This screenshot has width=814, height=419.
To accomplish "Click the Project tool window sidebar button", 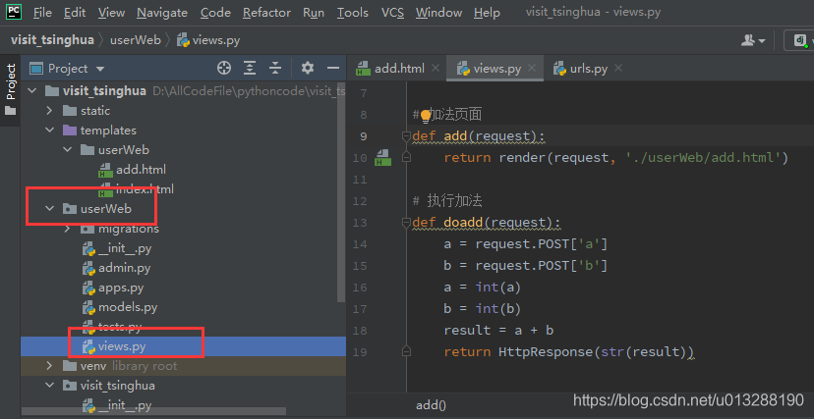I will (11, 89).
